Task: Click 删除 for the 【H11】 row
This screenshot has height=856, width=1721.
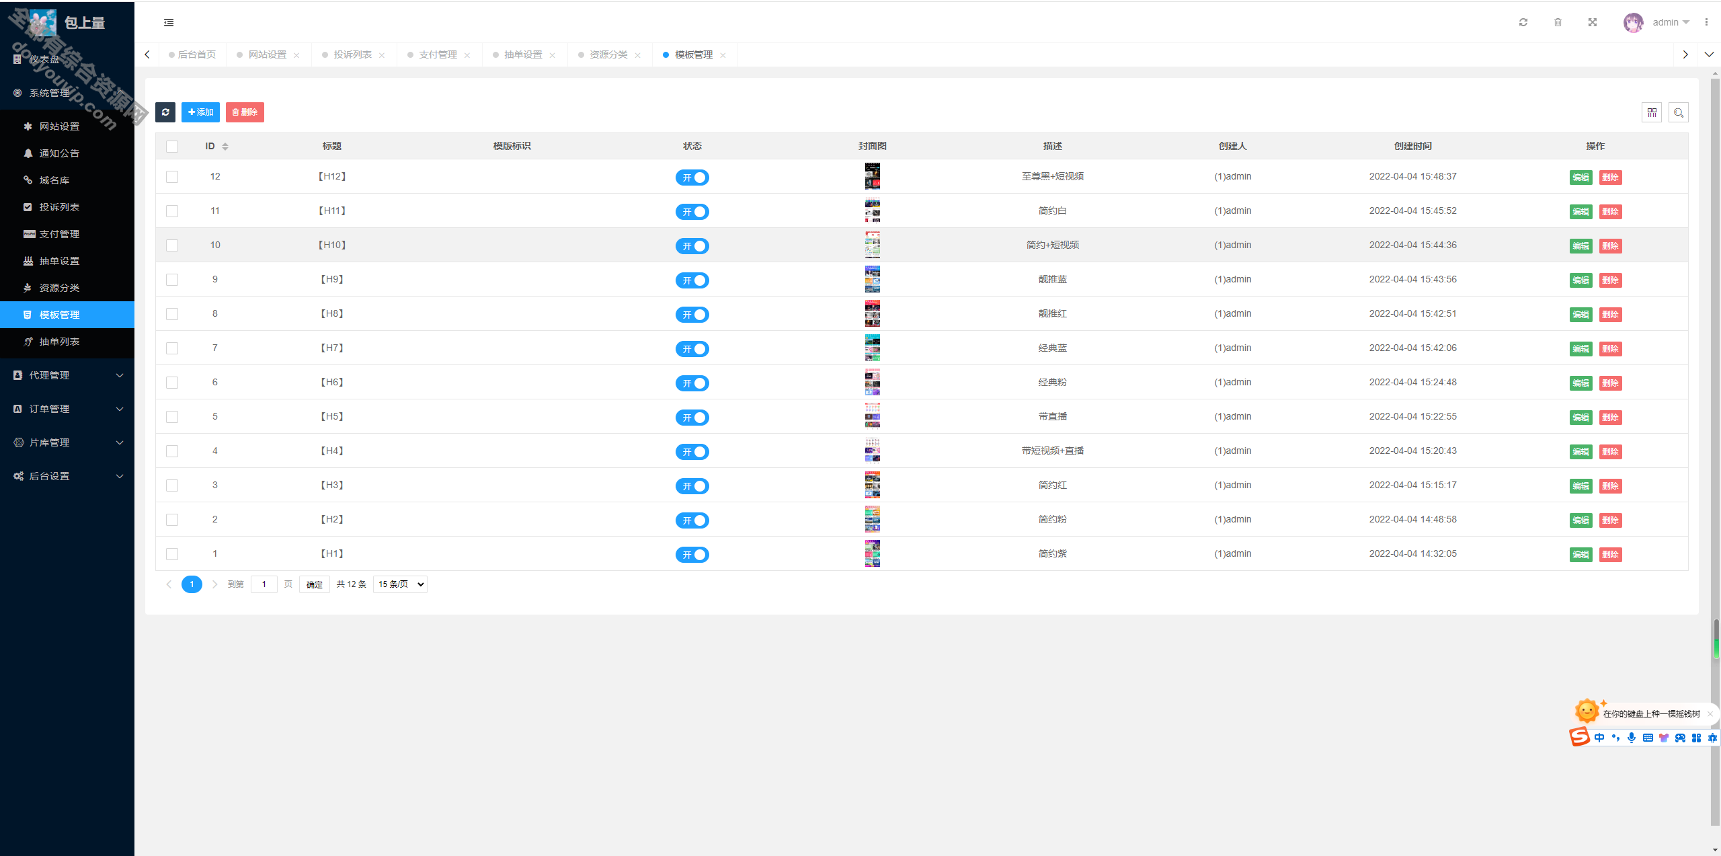Action: click(x=1610, y=212)
